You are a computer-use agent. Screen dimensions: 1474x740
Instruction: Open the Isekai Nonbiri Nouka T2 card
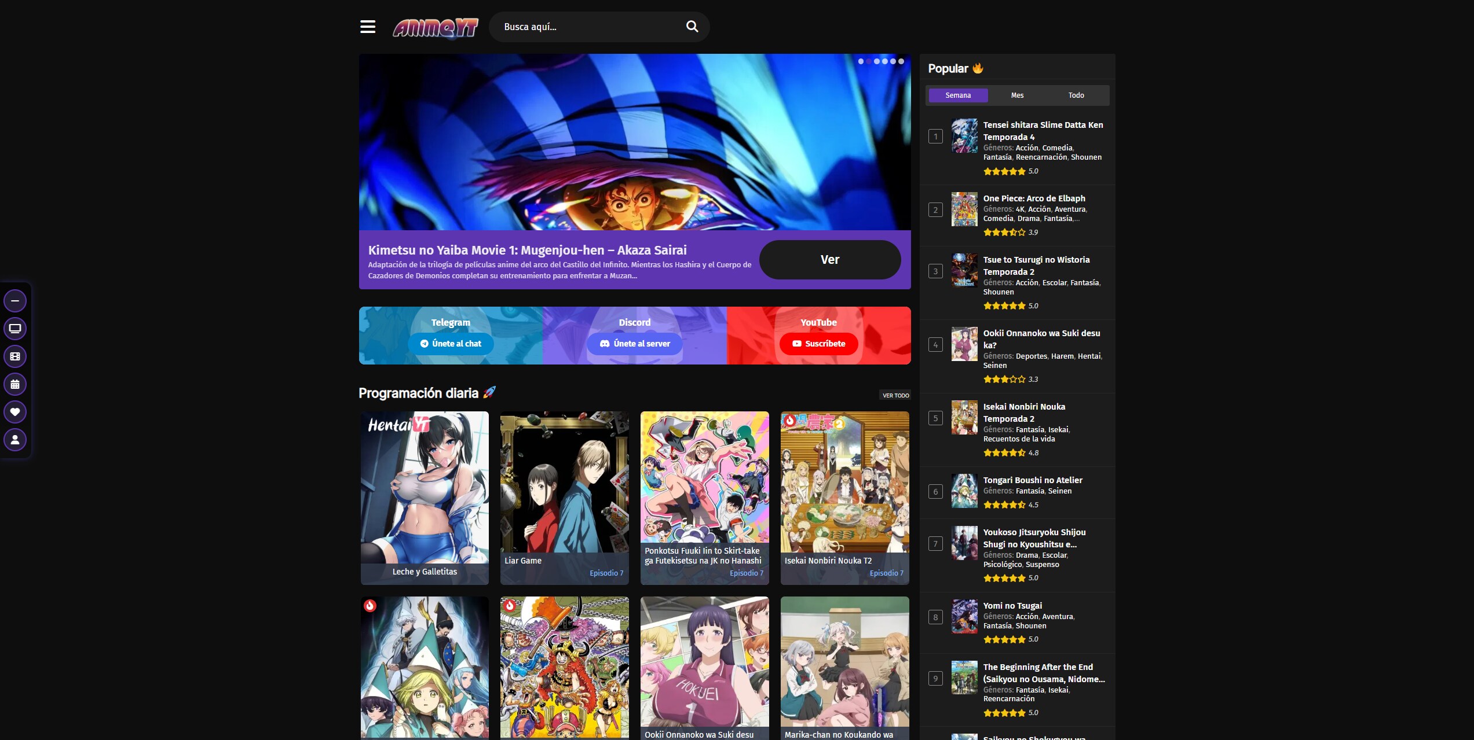tap(845, 498)
